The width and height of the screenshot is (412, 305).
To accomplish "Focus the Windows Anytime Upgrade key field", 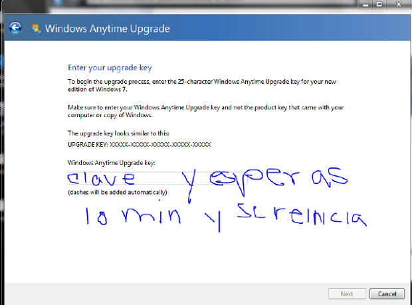I will (157, 178).
